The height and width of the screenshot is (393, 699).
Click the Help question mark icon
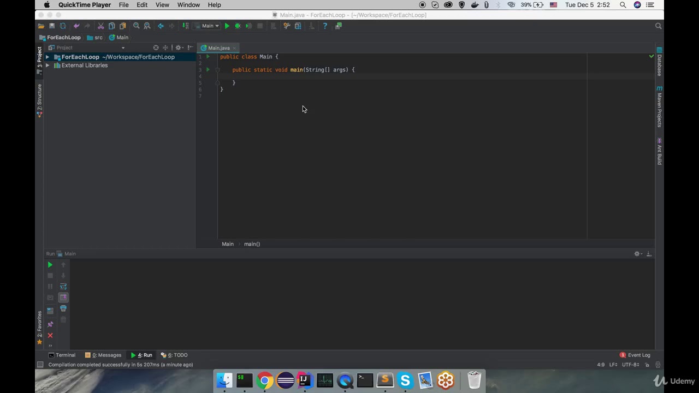pos(325,26)
